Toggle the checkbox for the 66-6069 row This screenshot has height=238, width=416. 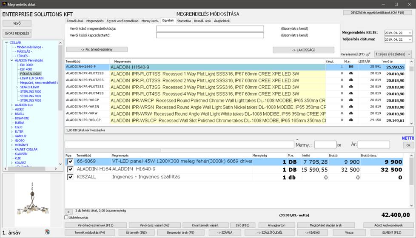click(x=70, y=161)
